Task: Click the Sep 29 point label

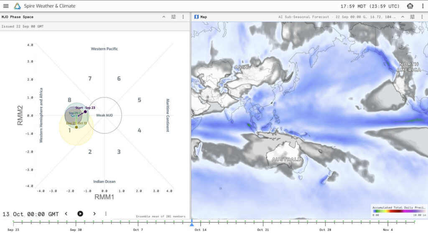Action: point(73,113)
